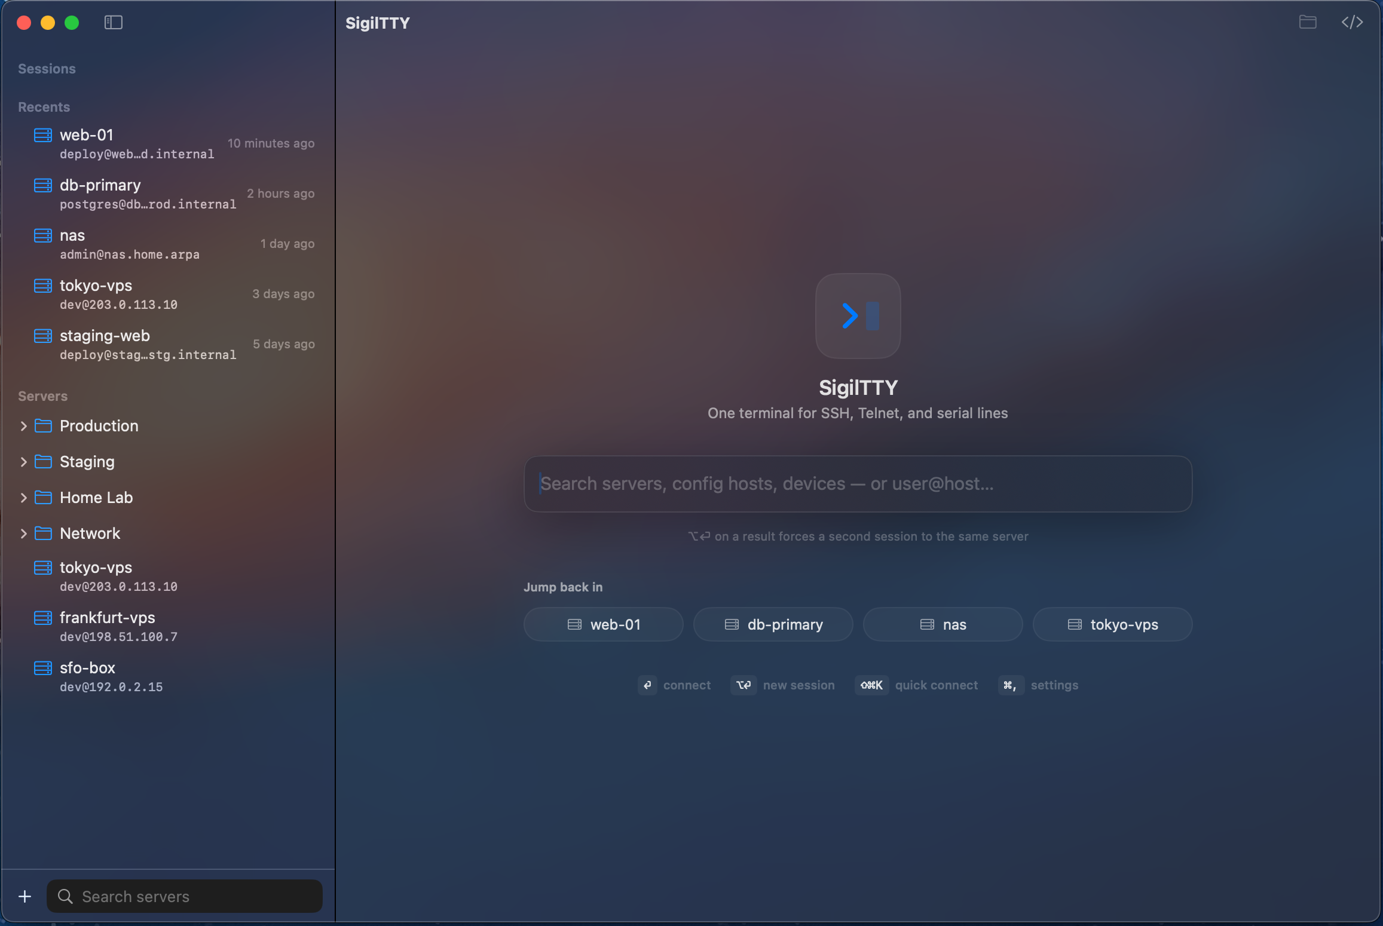Open recent db-primary from 2 hours ago
Screen dimensions: 1383x926
169,194
